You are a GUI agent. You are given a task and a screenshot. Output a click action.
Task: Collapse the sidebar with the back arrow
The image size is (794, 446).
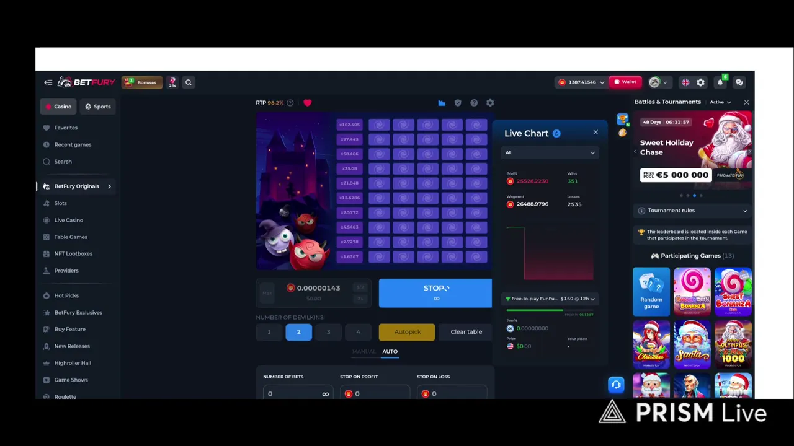tap(48, 82)
